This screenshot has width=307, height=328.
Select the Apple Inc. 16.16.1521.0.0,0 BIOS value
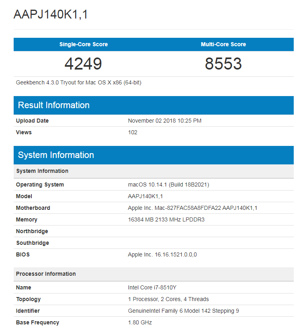tap(162, 254)
